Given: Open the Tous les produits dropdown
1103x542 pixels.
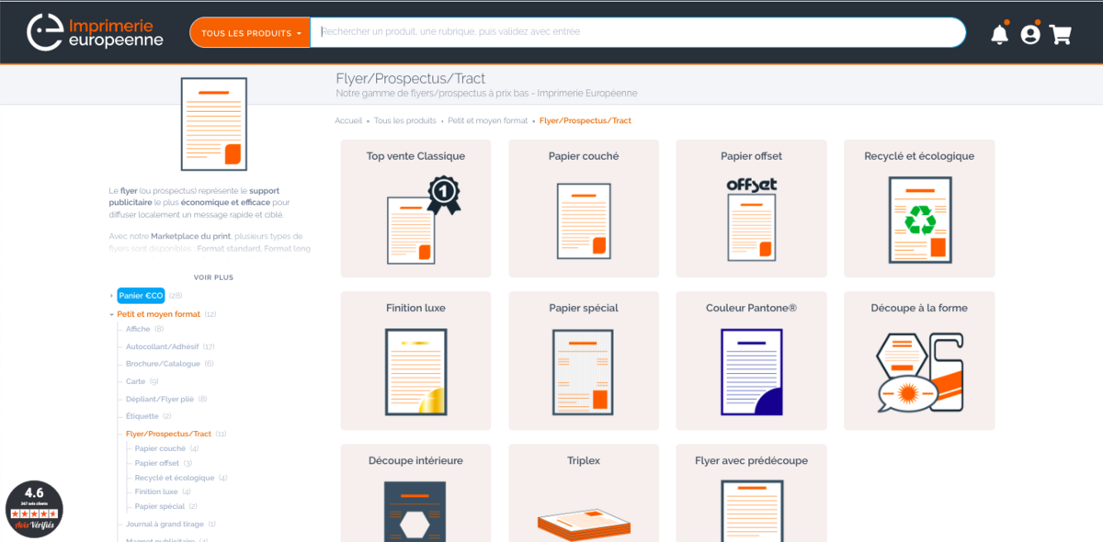Looking at the screenshot, I should click(251, 33).
